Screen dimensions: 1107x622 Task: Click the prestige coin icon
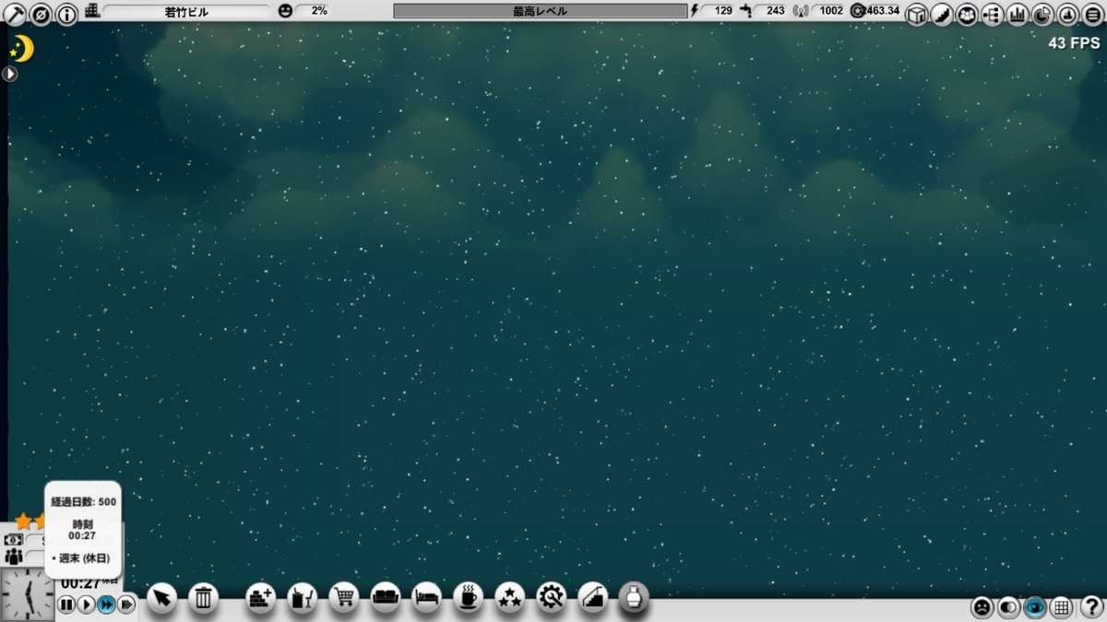click(x=858, y=11)
